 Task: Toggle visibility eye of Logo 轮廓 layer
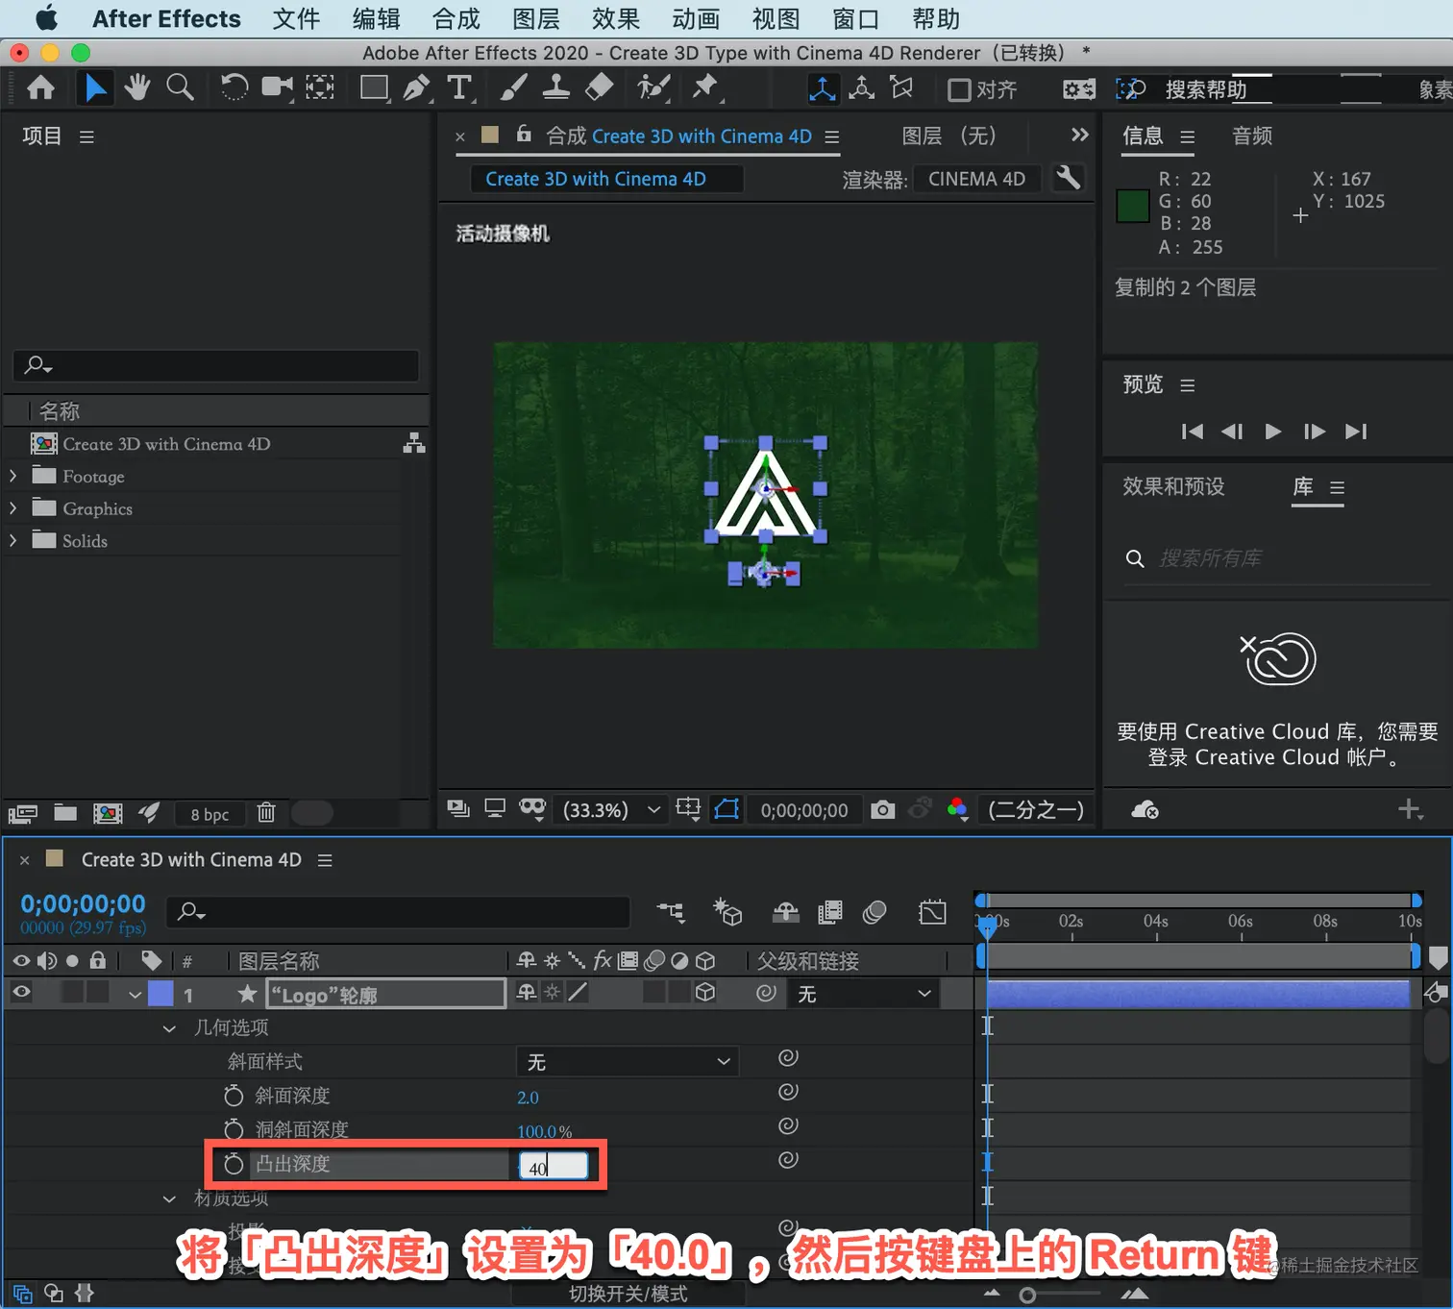21,993
